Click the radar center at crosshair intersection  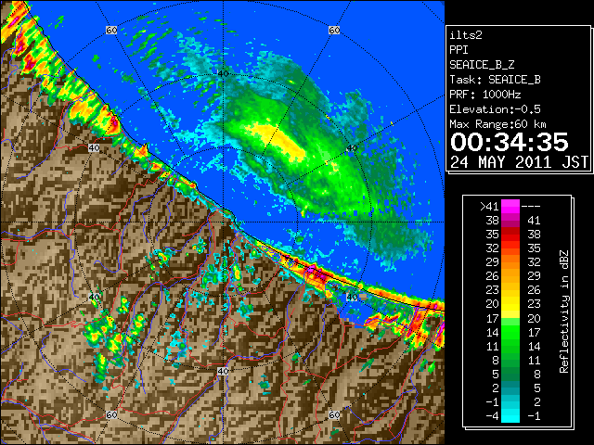[223, 222]
